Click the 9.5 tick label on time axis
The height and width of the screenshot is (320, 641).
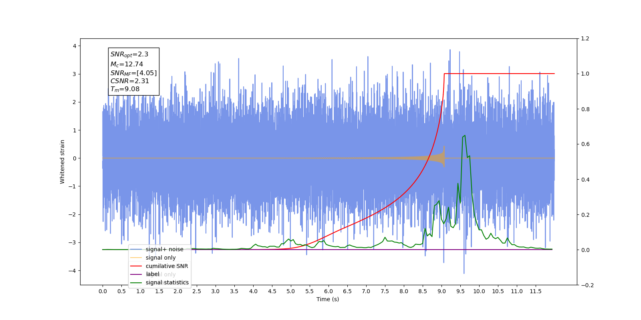click(460, 291)
